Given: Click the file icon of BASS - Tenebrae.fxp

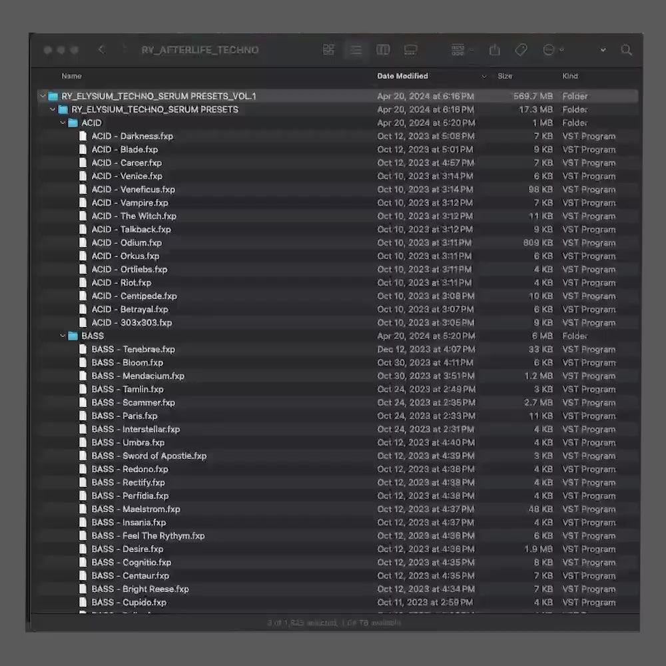Looking at the screenshot, I should [83, 349].
